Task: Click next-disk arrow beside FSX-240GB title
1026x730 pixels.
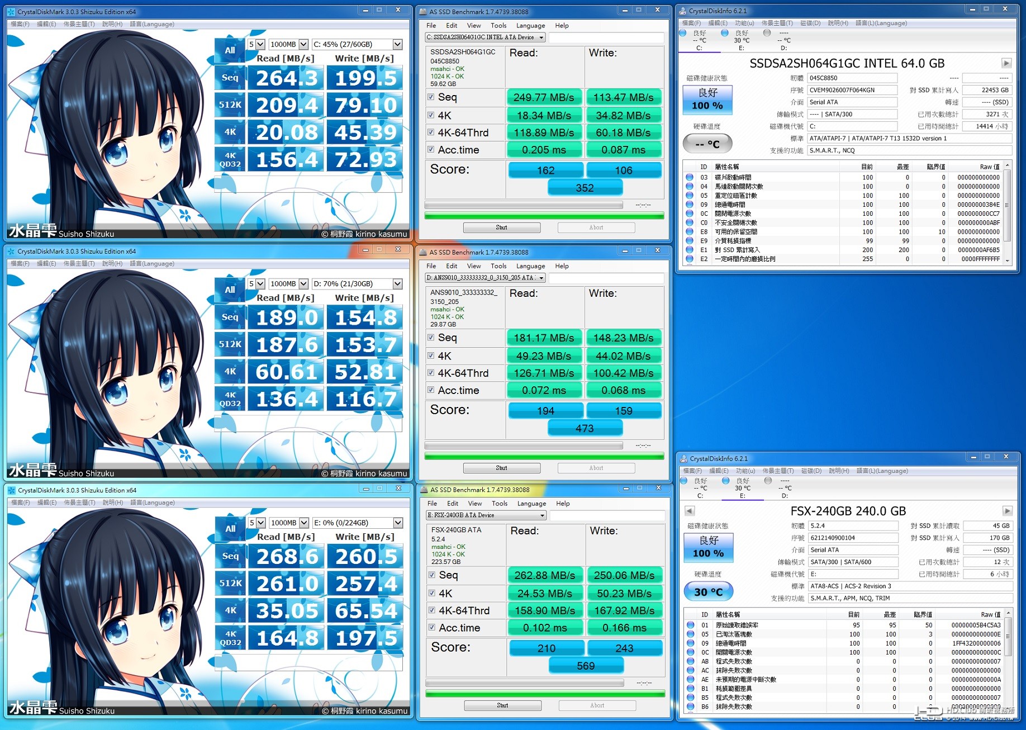Action: point(1008,511)
